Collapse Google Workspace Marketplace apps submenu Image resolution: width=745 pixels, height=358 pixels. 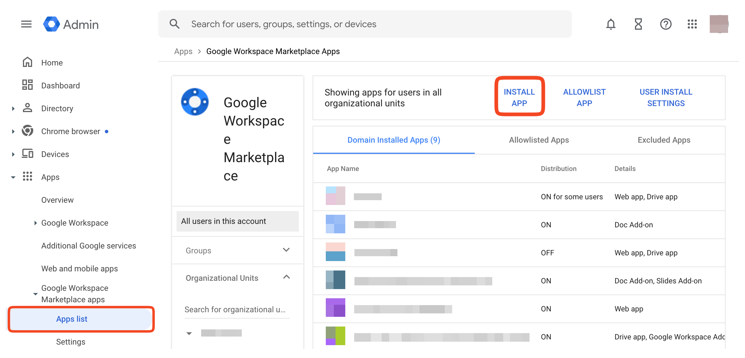(x=35, y=294)
